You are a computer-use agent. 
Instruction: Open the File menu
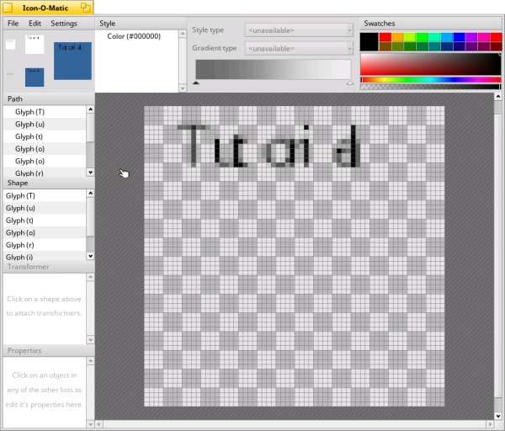(13, 24)
